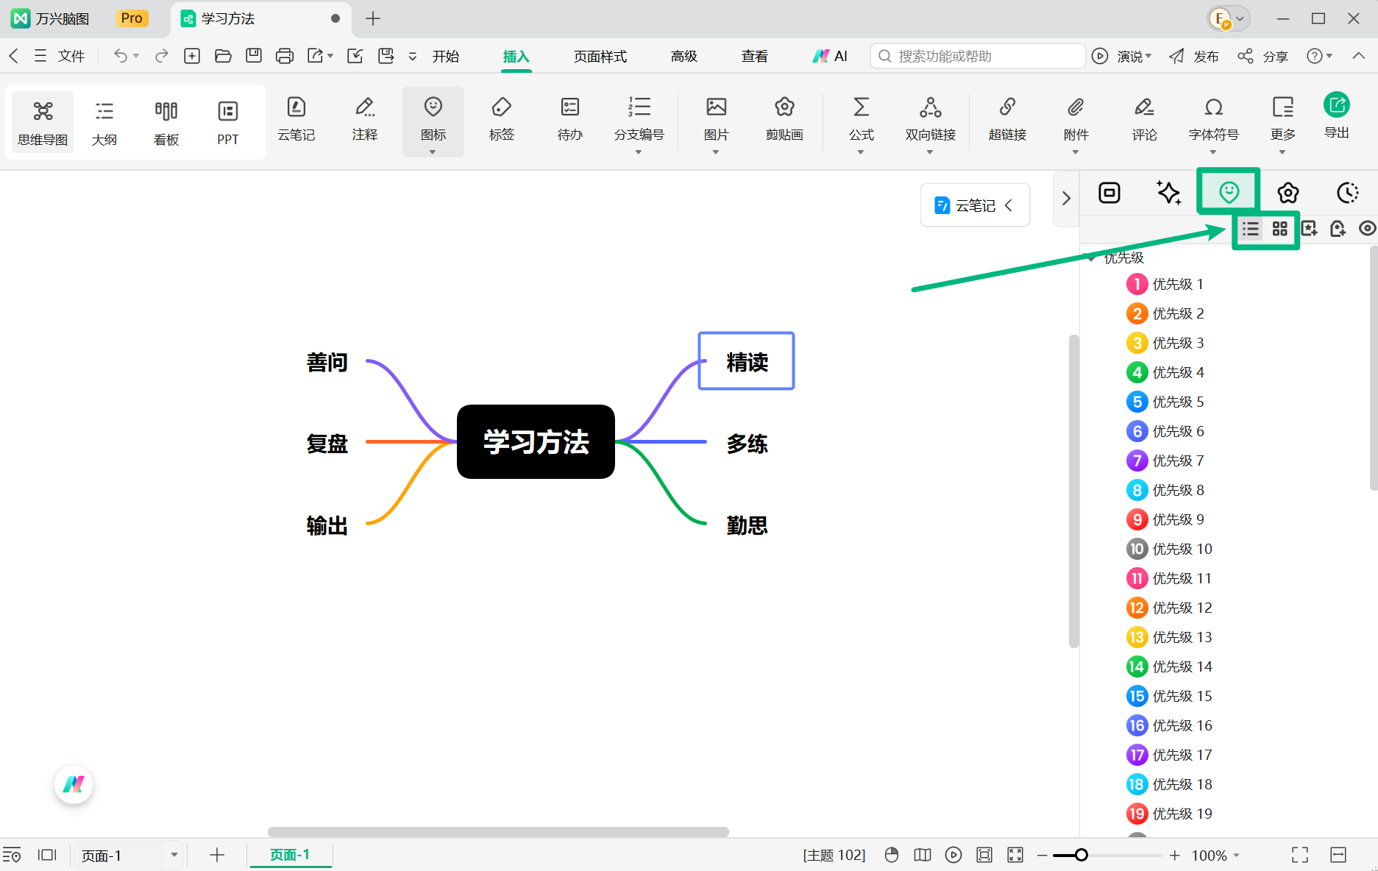Click the 发布 publish button
This screenshot has width=1378, height=871.
click(1193, 56)
